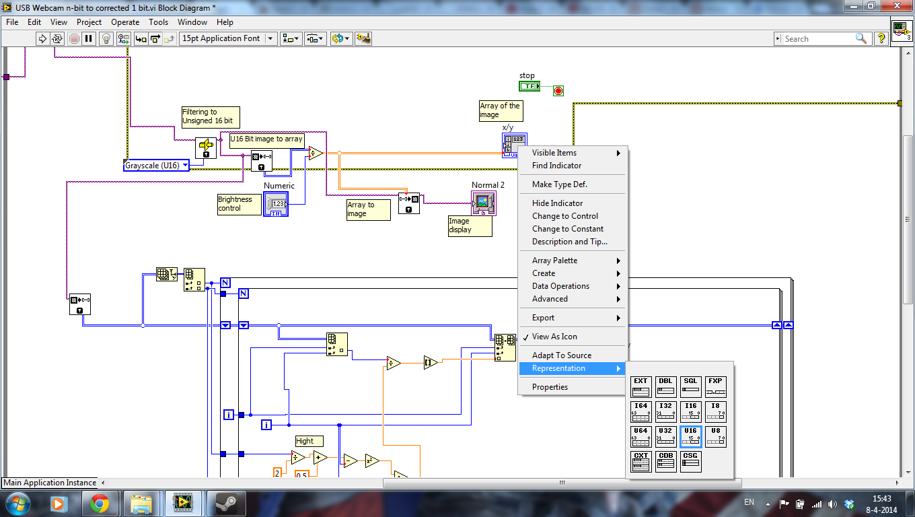This screenshot has width=915, height=517.
Task: Select FXP fixed-point representation
Action: click(x=715, y=387)
